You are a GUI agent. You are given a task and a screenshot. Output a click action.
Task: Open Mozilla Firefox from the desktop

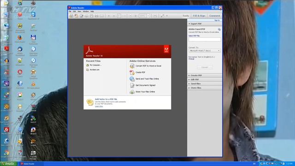click(20, 38)
